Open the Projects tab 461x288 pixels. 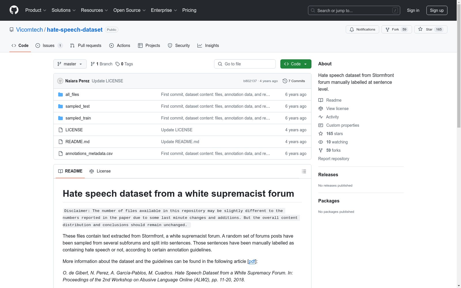click(149, 46)
